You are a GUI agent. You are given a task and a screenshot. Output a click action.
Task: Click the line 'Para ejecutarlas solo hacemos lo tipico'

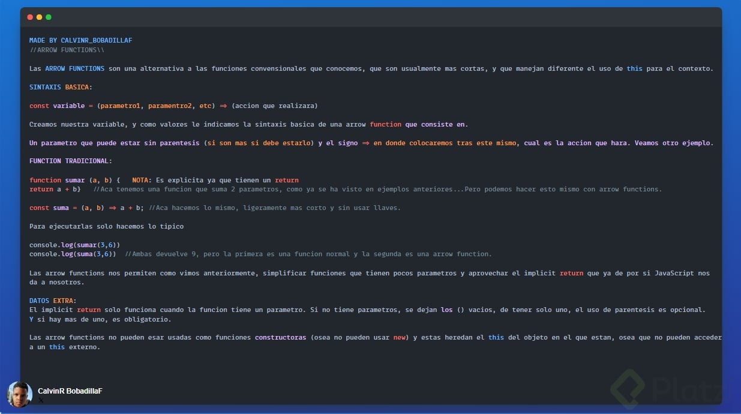pos(107,227)
